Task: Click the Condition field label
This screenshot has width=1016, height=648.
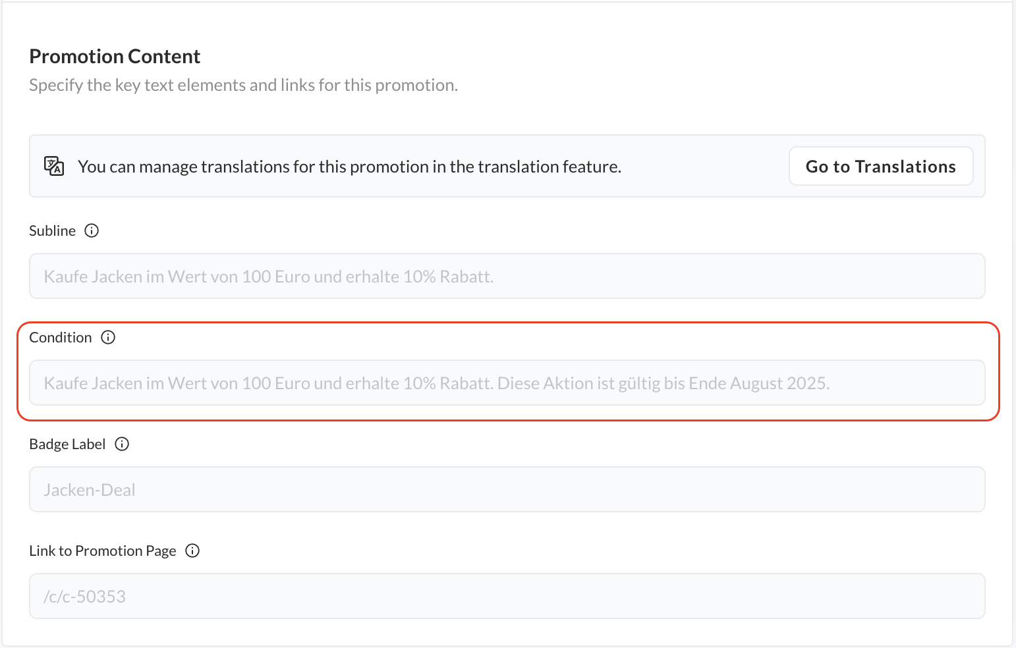Action: [61, 337]
